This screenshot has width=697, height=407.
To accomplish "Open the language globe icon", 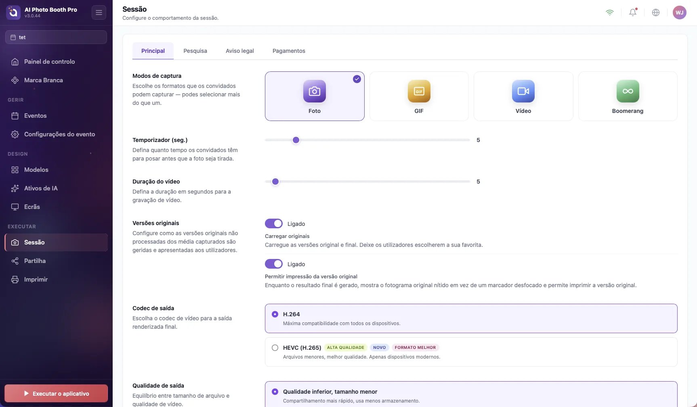I will [x=656, y=13].
